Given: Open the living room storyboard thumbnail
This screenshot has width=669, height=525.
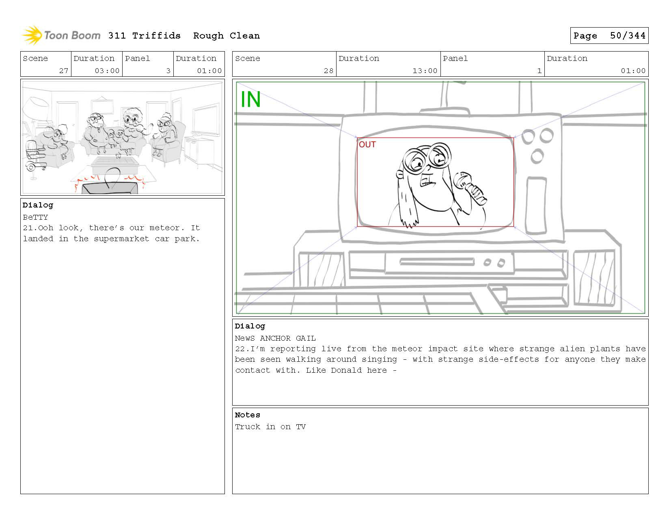Looking at the screenshot, I should coord(123,137).
